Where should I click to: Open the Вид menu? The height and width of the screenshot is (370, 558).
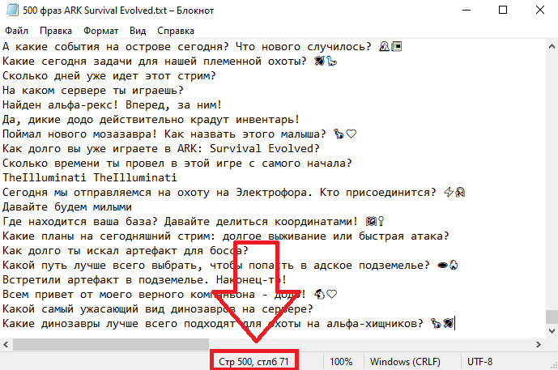tap(138, 30)
